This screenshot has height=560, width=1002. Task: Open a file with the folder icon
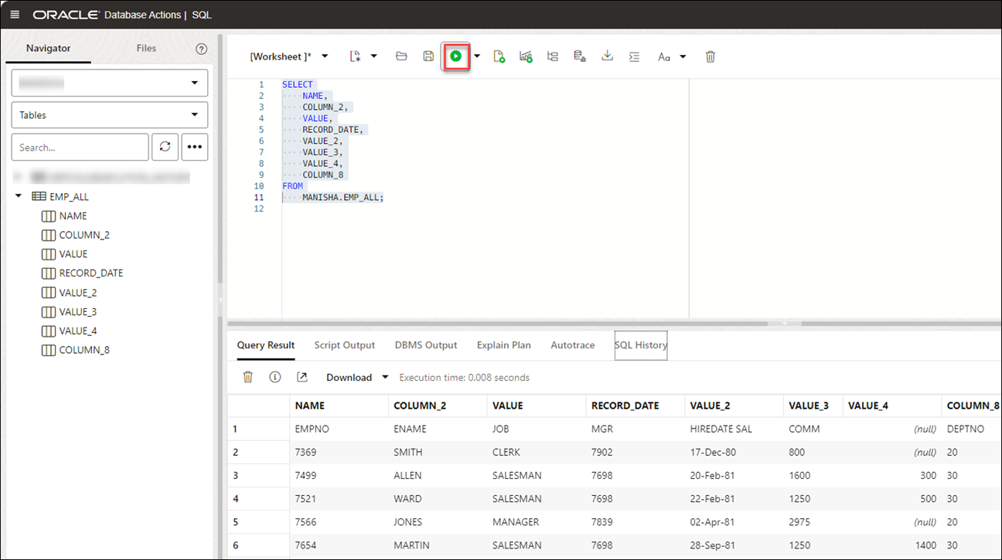(401, 56)
